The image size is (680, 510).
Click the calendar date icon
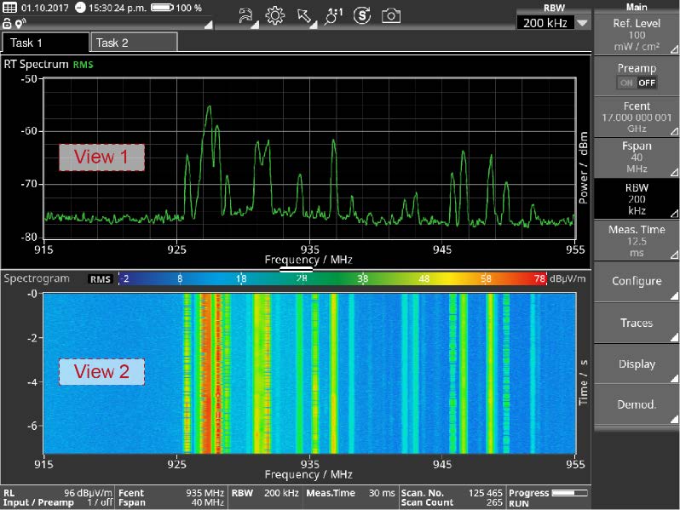point(10,8)
